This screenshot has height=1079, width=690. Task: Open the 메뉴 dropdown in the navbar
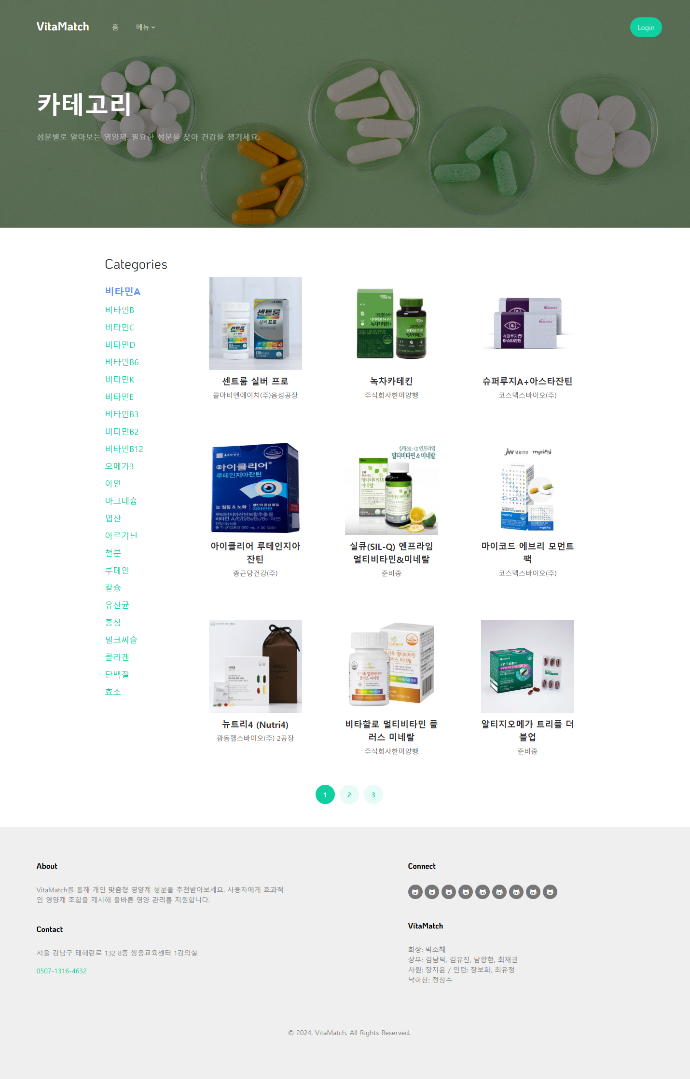click(x=145, y=27)
